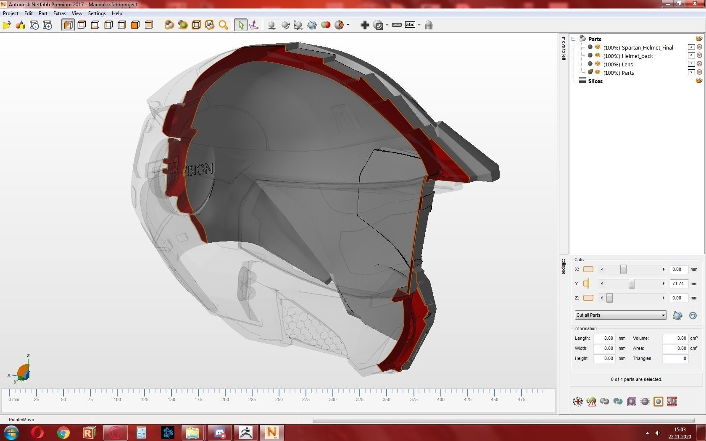The height and width of the screenshot is (441, 706).
Task: Click the Y cut value field 71.74
Action: coord(679,283)
